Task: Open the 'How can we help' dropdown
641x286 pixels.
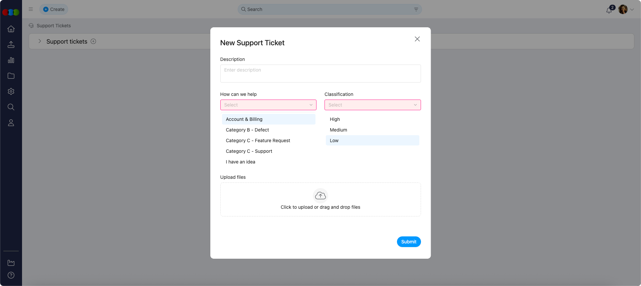Action: coord(268,105)
